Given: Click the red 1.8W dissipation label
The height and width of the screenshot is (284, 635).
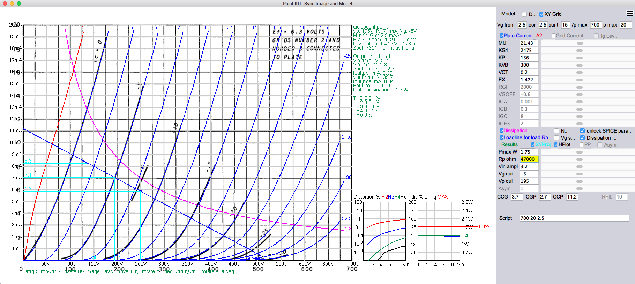Looking at the screenshot, I should click(484, 226).
